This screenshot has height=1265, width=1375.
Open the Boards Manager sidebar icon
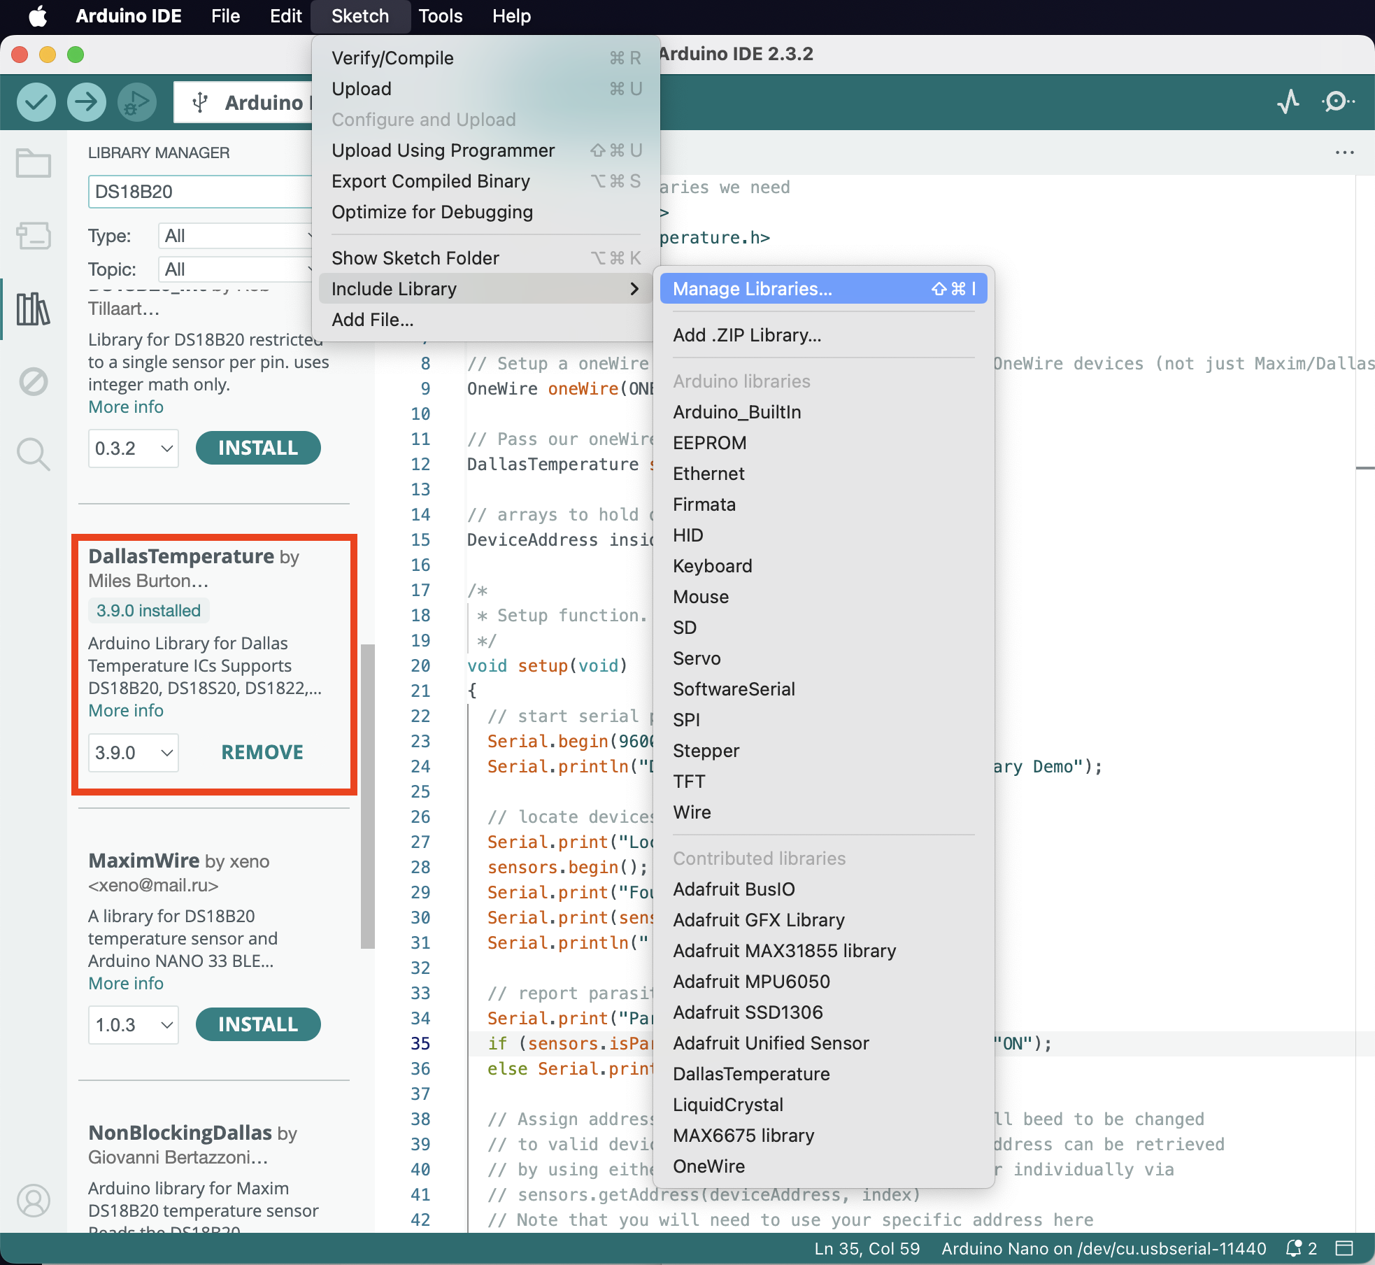33,236
